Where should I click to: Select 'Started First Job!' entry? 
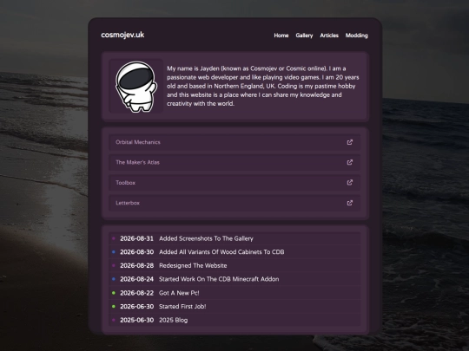(x=182, y=307)
